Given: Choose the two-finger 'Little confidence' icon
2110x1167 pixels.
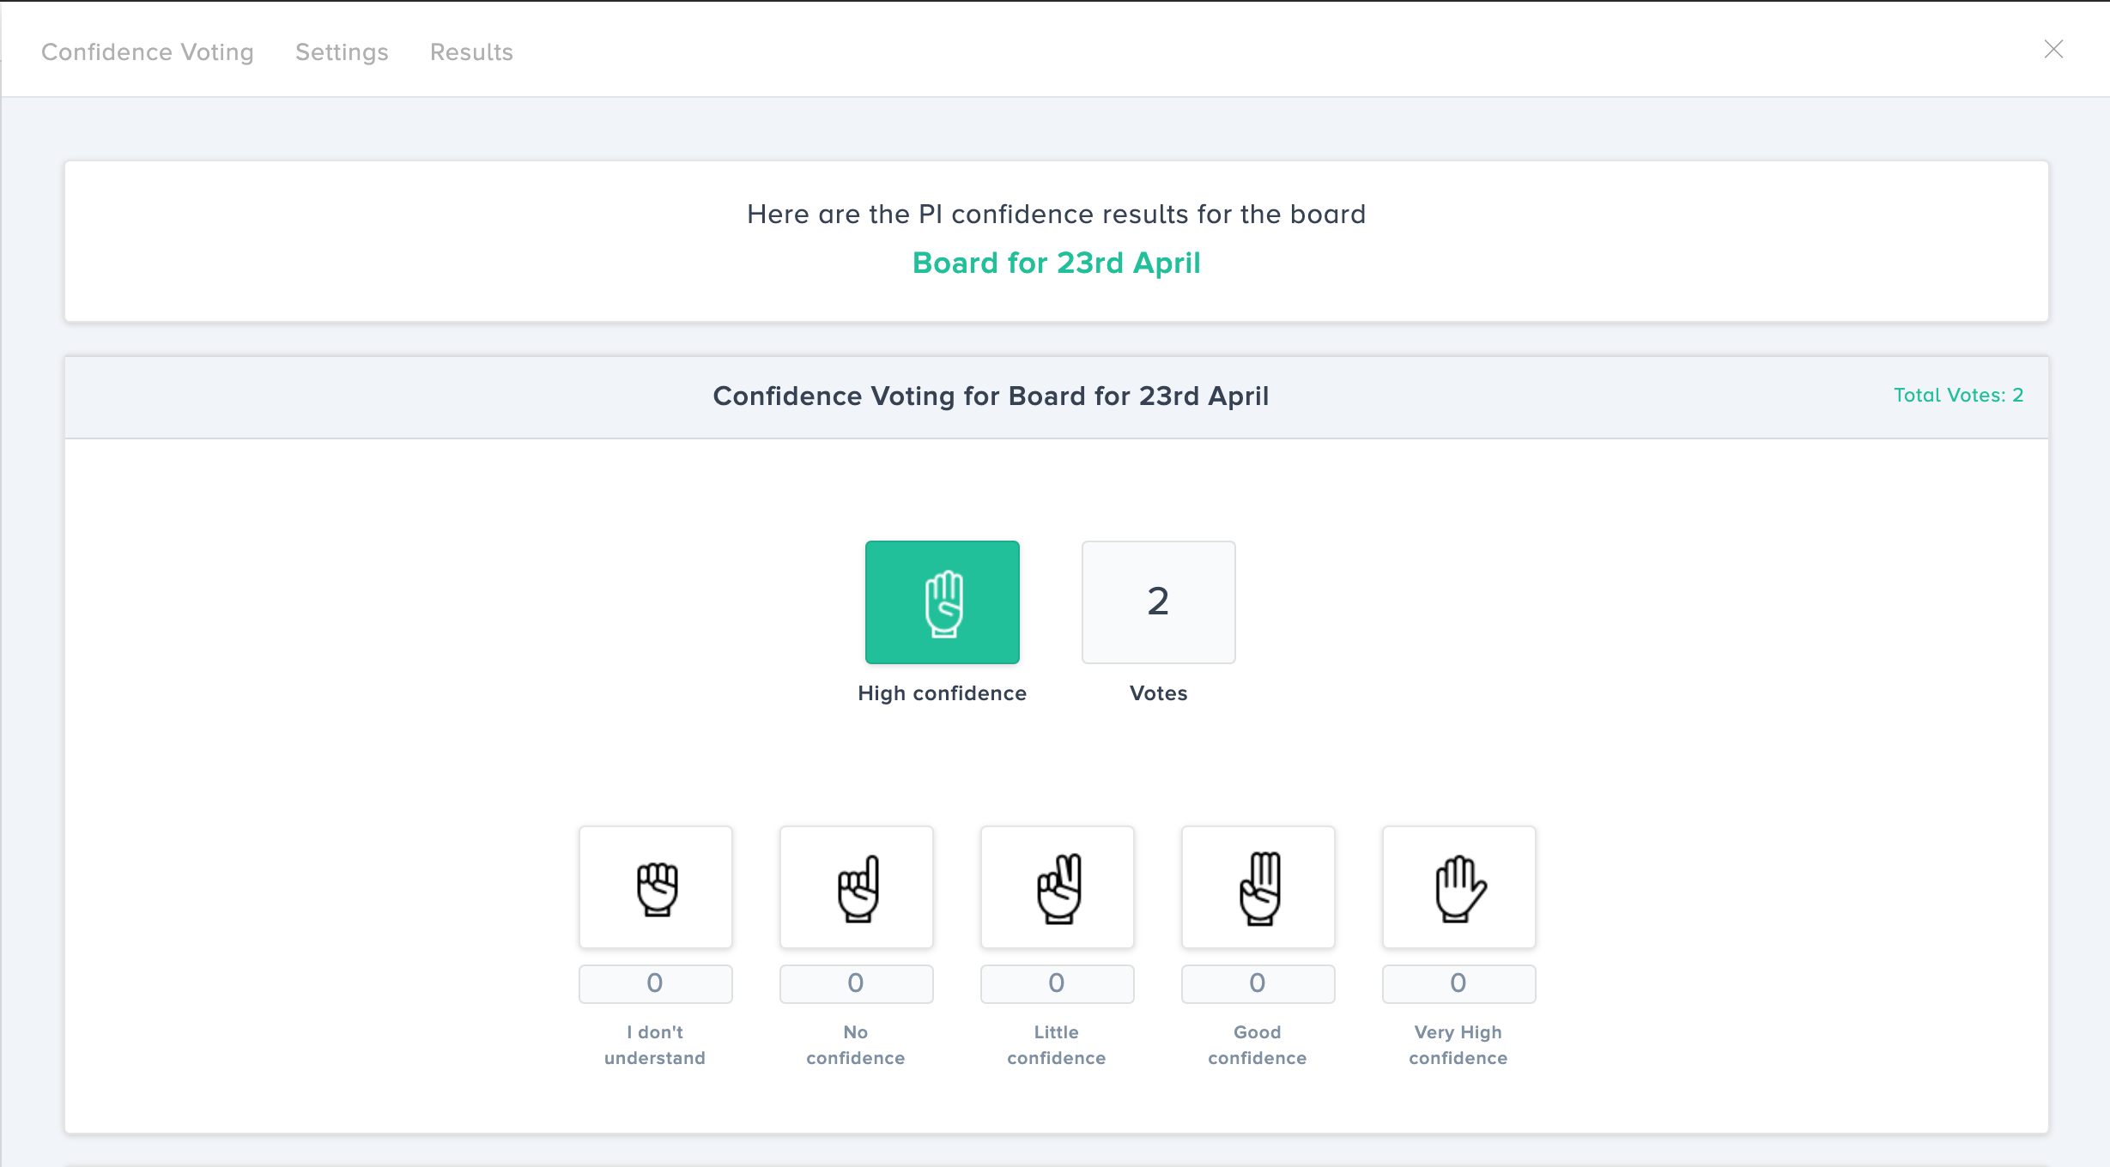Looking at the screenshot, I should (x=1057, y=887).
